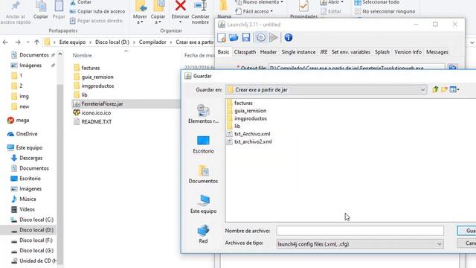Image resolution: width=476 pixels, height=268 pixels.
Task: Create new folder in Guardar dialog
Action: tap(444, 89)
